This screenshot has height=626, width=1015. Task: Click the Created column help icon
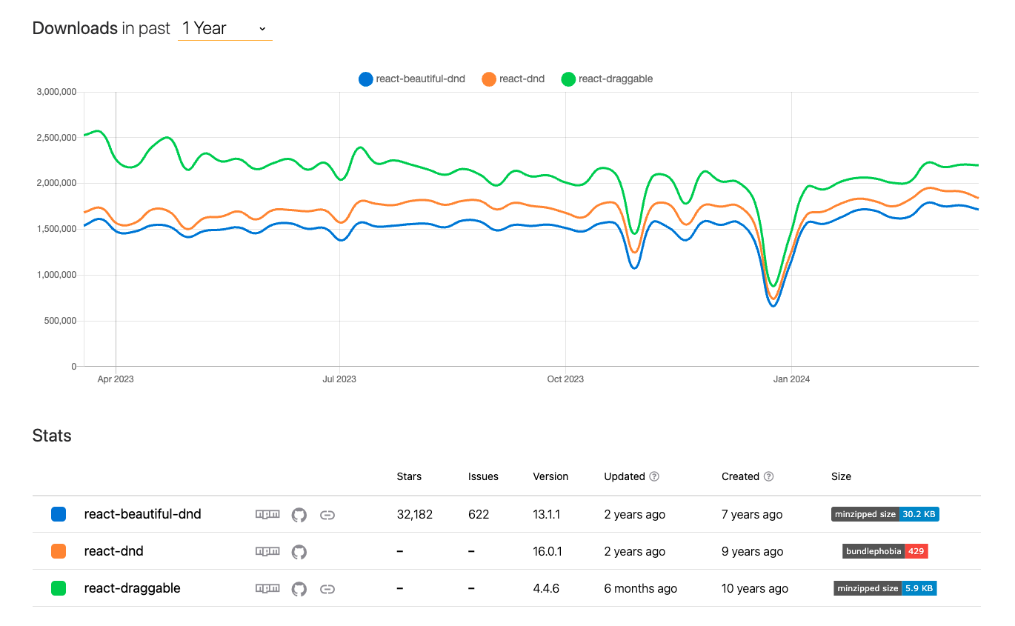768,476
